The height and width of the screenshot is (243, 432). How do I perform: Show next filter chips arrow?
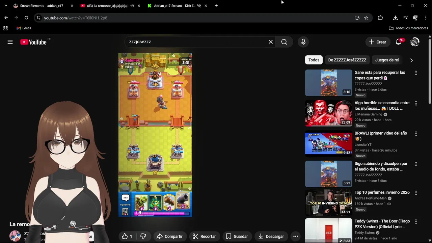(411, 60)
